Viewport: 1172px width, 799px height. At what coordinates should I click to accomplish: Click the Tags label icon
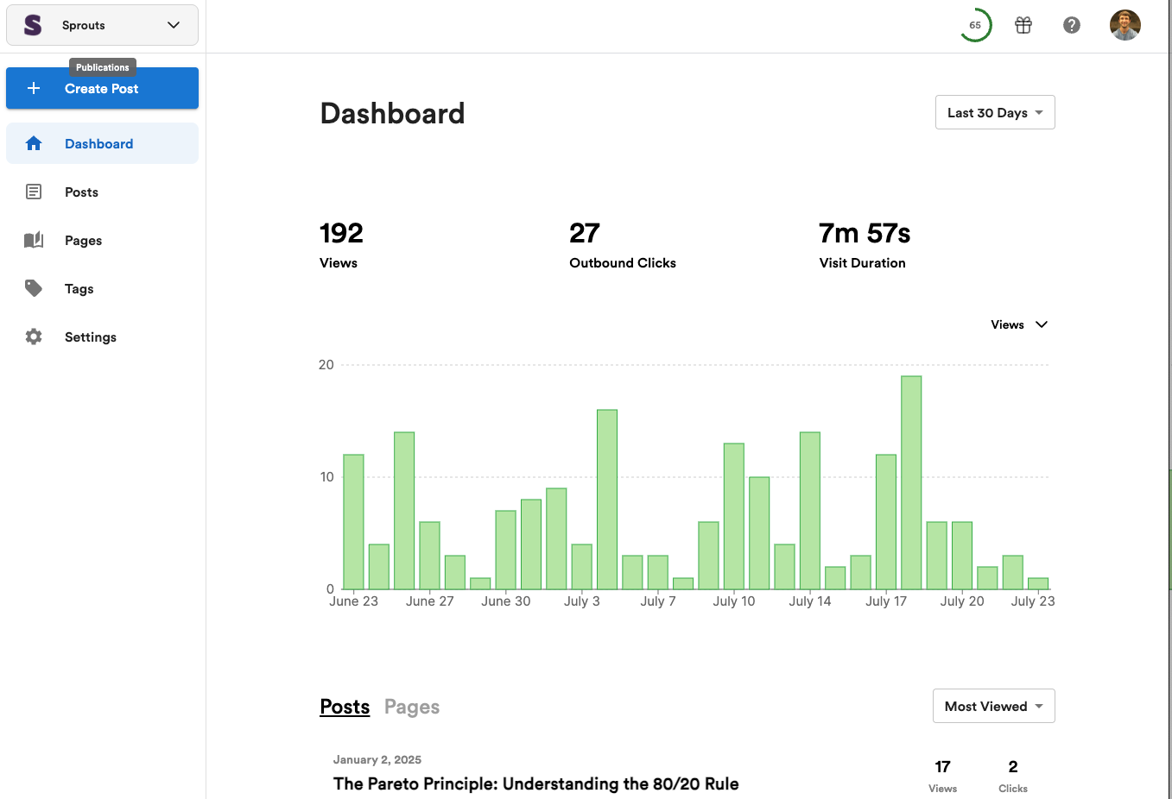34,288
